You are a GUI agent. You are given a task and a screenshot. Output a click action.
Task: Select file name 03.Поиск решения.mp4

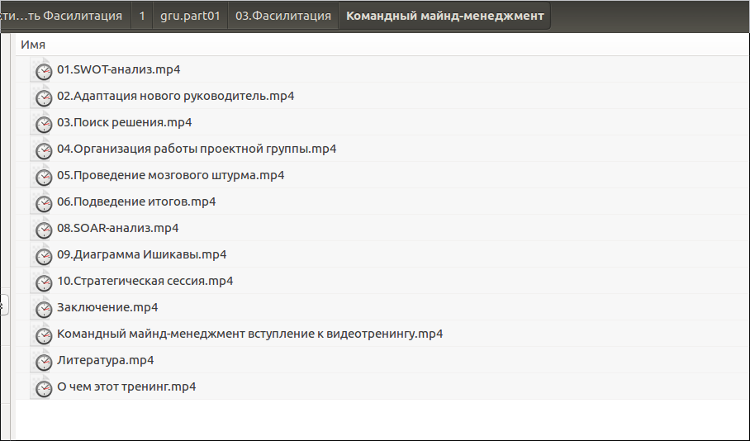pyautogui.click(x=125, y=122)
